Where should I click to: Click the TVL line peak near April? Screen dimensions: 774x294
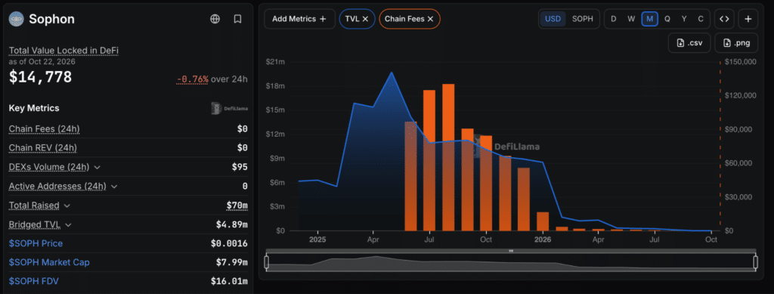tap(392, 73)
